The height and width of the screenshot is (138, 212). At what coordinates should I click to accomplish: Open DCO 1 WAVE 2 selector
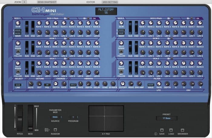click(x=18, y=33)
